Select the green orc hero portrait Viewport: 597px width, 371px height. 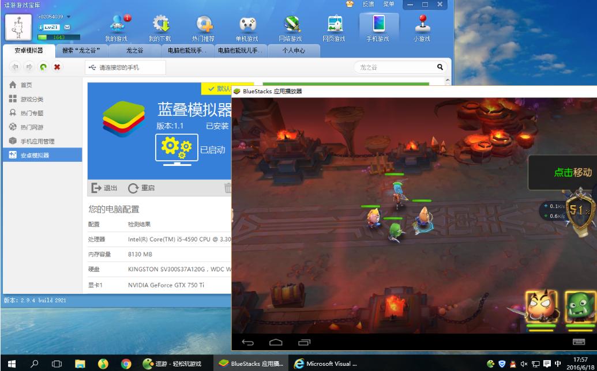(x=581, y=306)
